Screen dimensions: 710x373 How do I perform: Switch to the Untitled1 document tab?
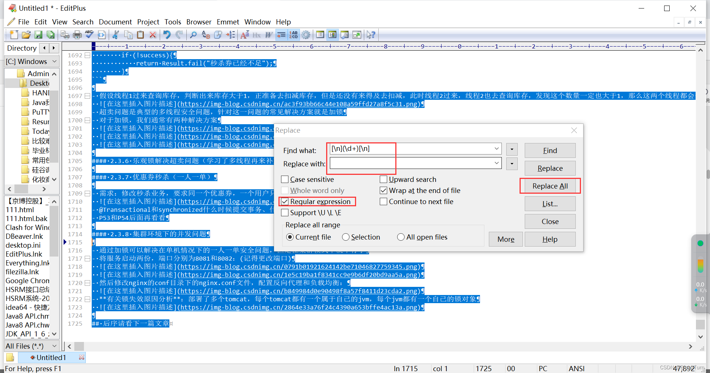pos(52,357)
